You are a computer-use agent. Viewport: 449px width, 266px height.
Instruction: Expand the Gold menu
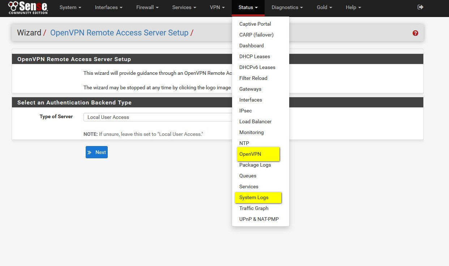[324, 7]
